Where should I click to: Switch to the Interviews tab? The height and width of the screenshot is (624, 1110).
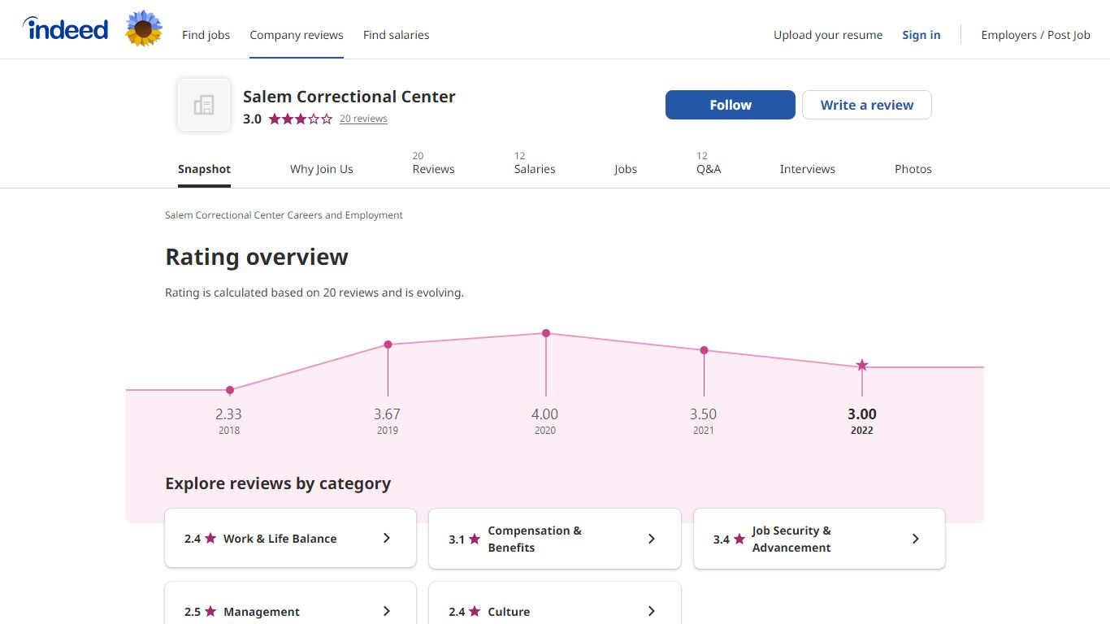tap(808, 169)
